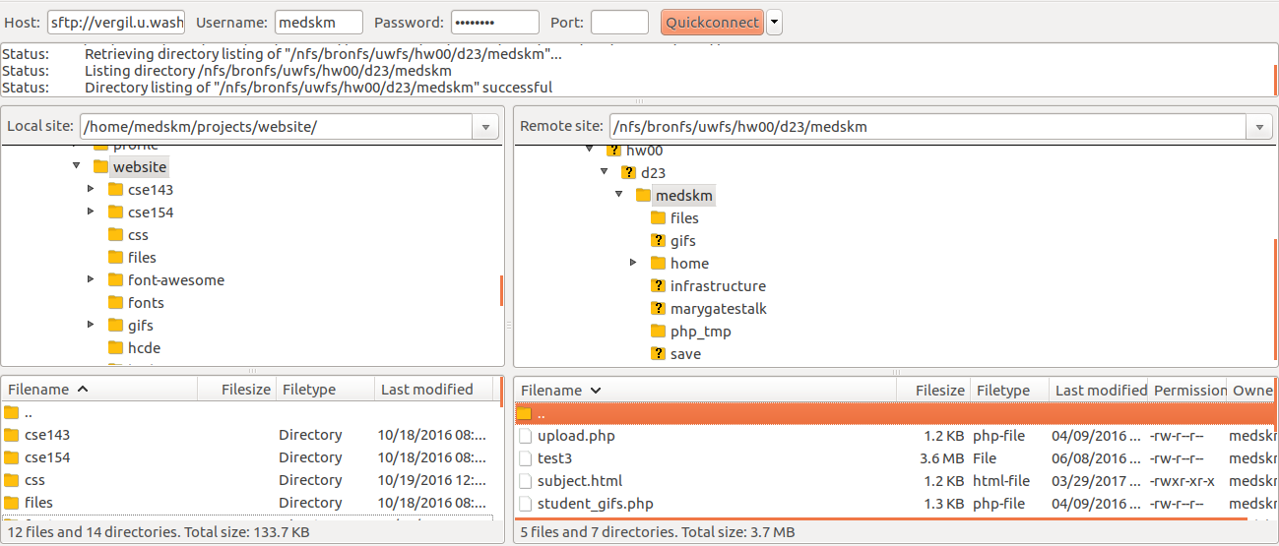1279x546 pixels.
Task: Click the css folder icon in local file list
Action: tap(12, 480)
